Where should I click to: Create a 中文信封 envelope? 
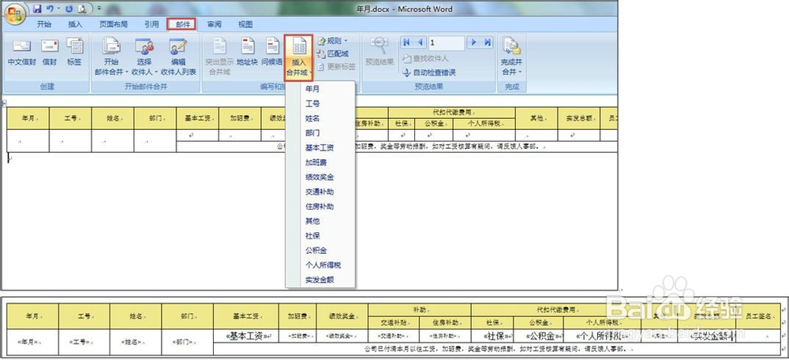click(x=21, y=52)
